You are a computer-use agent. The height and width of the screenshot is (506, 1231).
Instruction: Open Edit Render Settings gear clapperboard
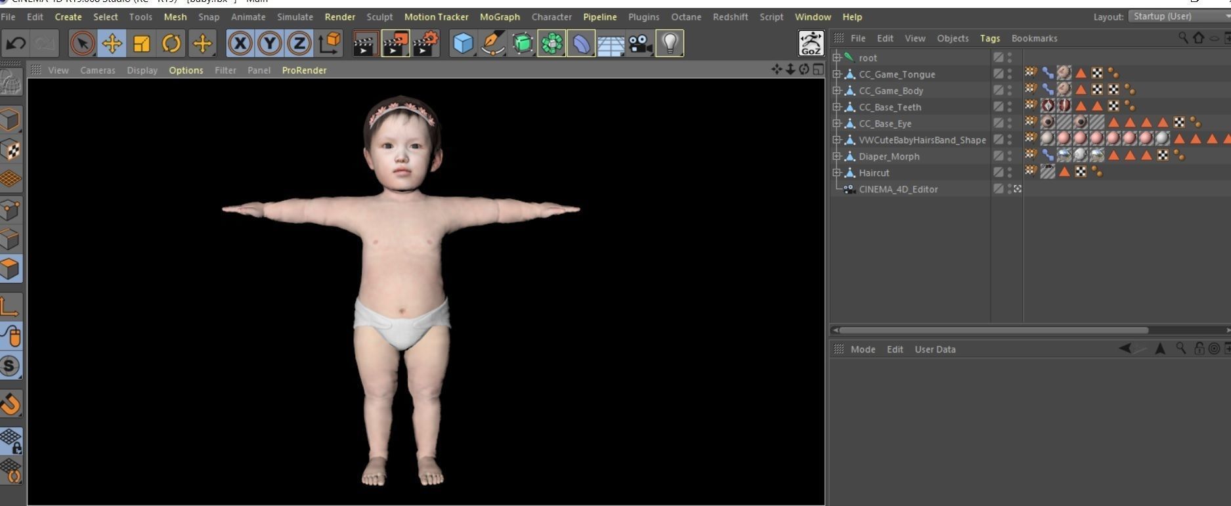click(x=425, y=44)
